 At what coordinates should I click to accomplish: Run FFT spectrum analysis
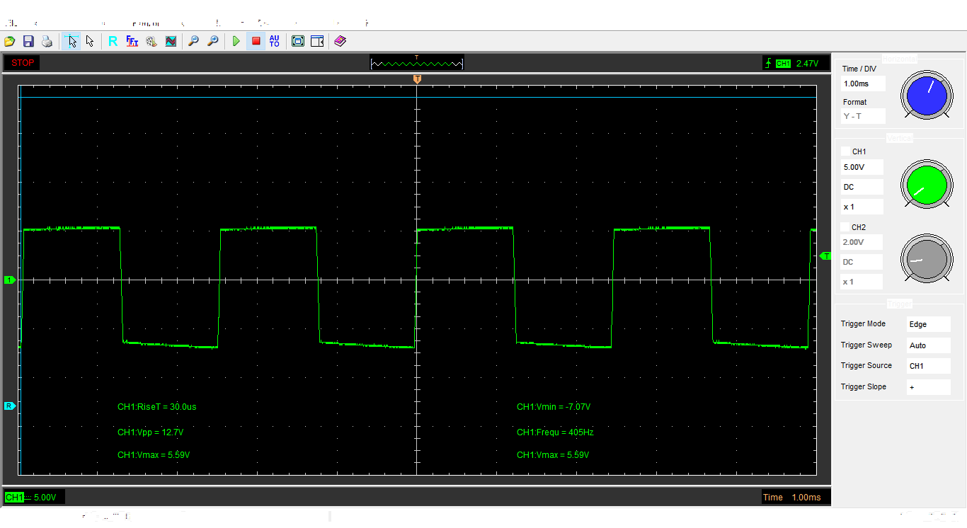coord(132,41)
